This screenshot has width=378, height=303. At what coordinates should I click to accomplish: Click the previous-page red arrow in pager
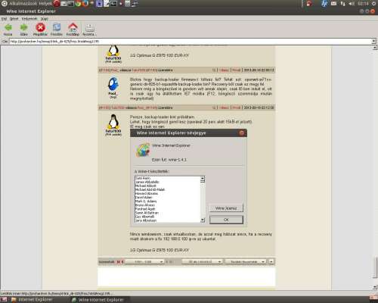pyautogui.click(x=122, y=262)
